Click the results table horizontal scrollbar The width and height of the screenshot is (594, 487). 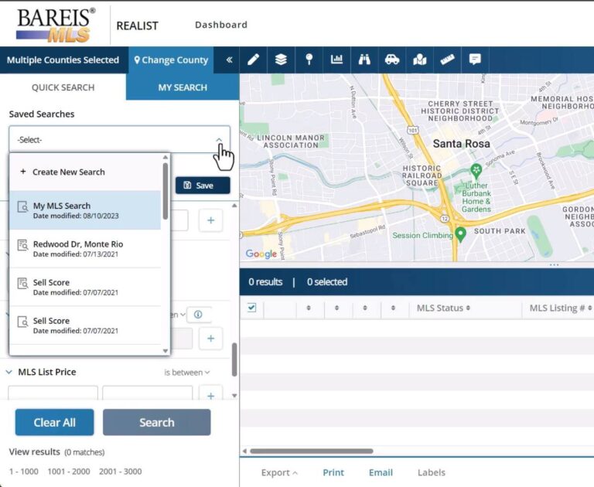pos(312,451)
